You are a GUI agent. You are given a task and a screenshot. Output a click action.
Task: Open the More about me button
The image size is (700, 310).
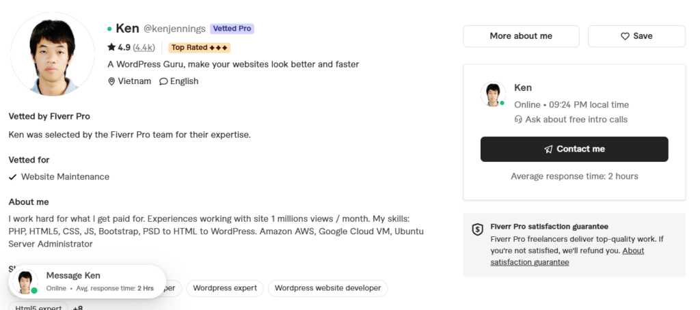[x=521, y=36]
